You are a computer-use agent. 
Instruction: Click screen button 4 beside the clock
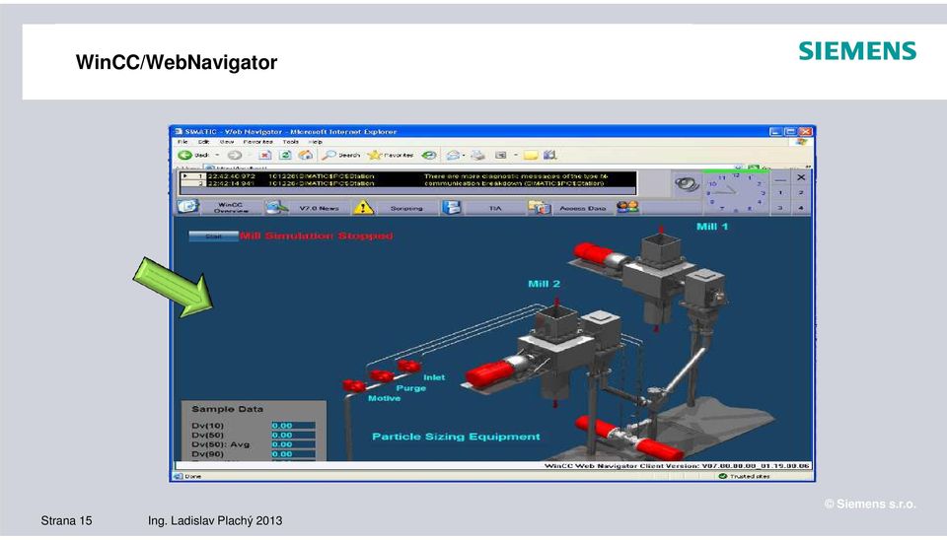click(801, 208)
